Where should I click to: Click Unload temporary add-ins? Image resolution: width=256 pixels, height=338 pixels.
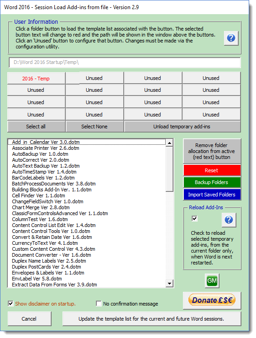[x=182, y=127]
